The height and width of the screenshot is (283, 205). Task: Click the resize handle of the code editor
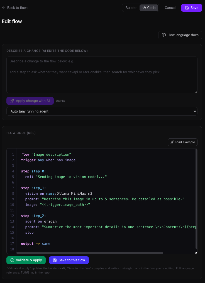196,253
